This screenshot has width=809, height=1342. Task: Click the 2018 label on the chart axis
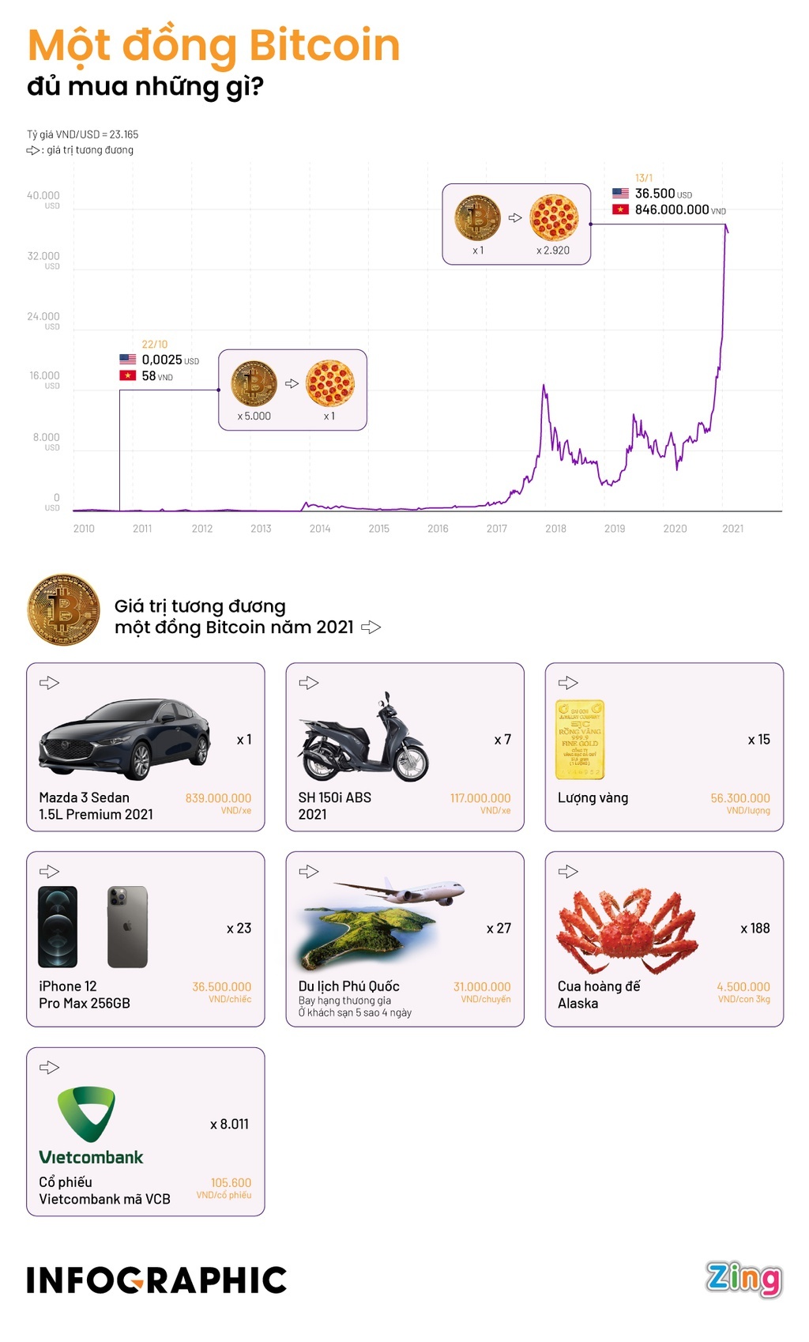555,529
